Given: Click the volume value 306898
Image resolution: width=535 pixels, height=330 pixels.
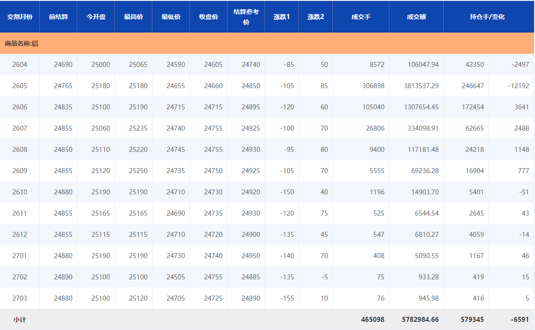Looking at the screenshot, I should coord(373,86).
